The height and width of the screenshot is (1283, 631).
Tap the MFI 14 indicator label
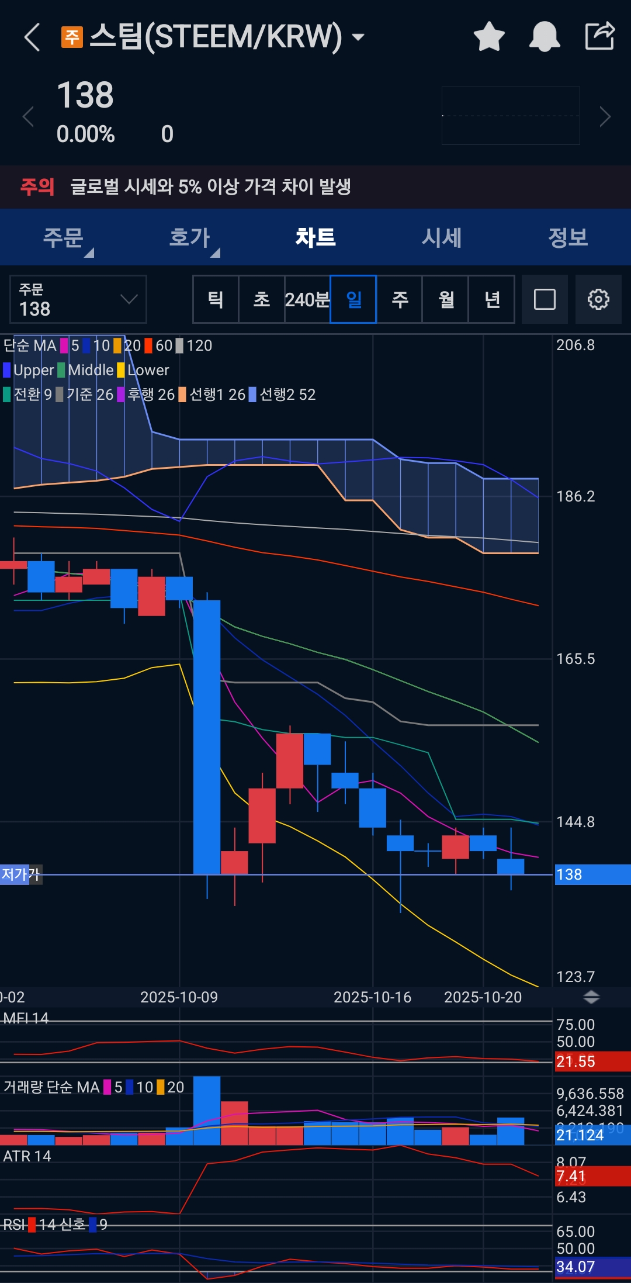click(x=26, y=1018)
